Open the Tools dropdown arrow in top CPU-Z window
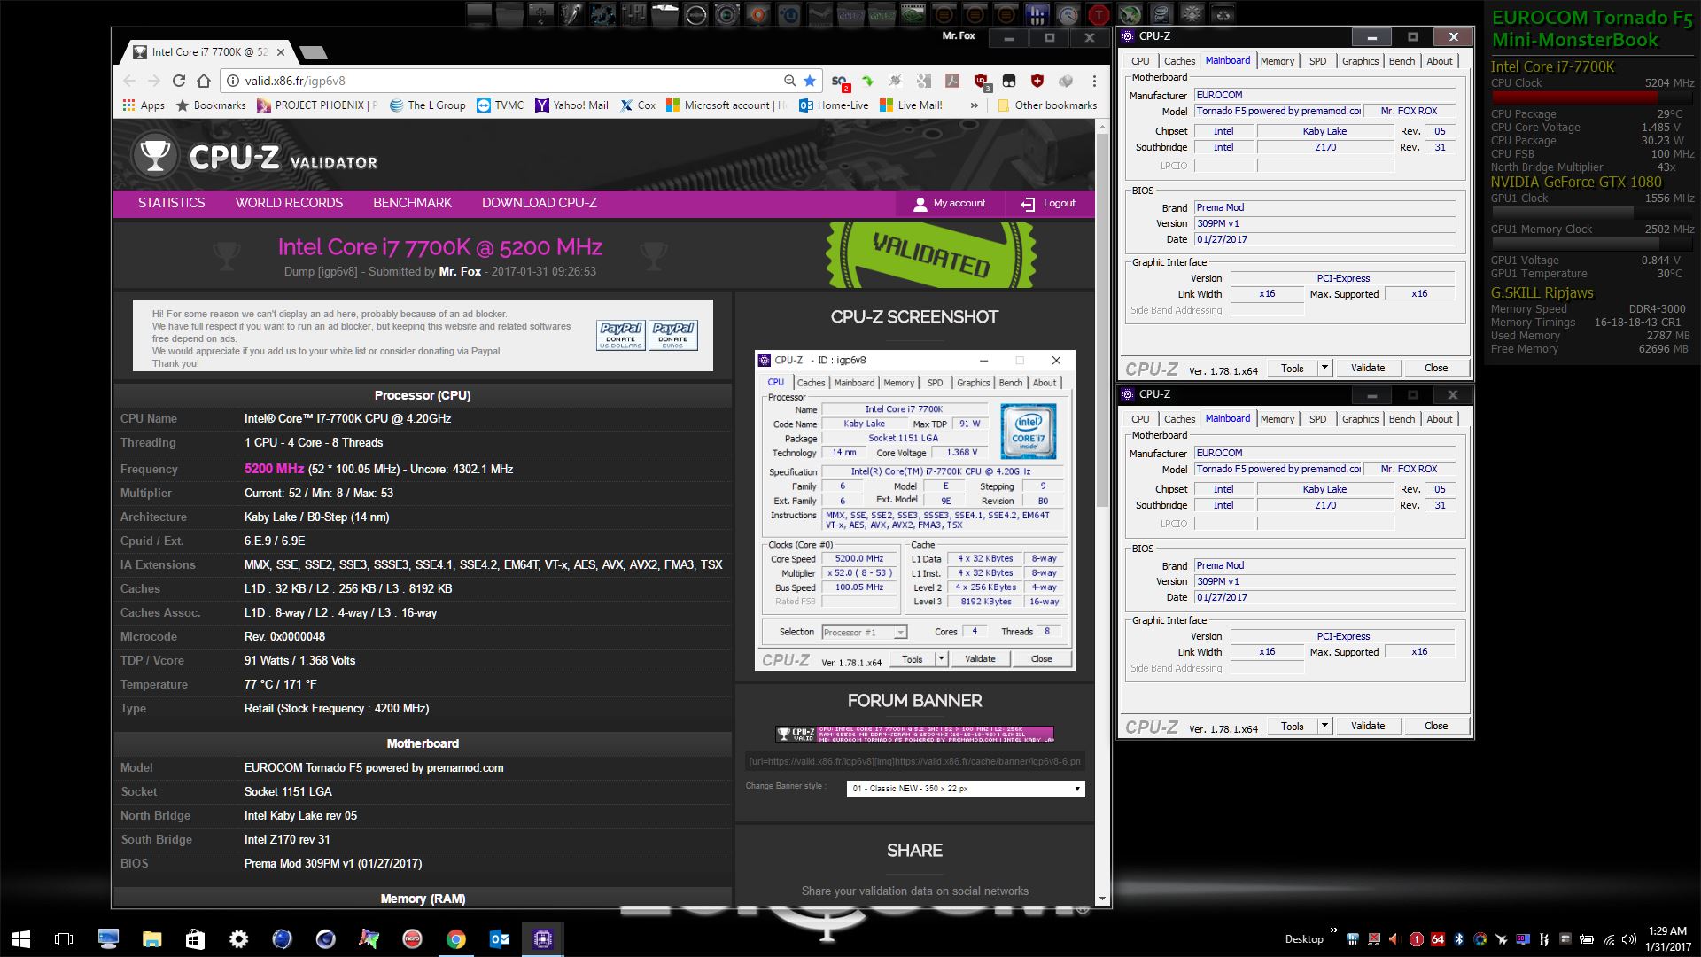Image resolution: width=1701 pixels, height=957 pixels. click(x=1324, y=368)
